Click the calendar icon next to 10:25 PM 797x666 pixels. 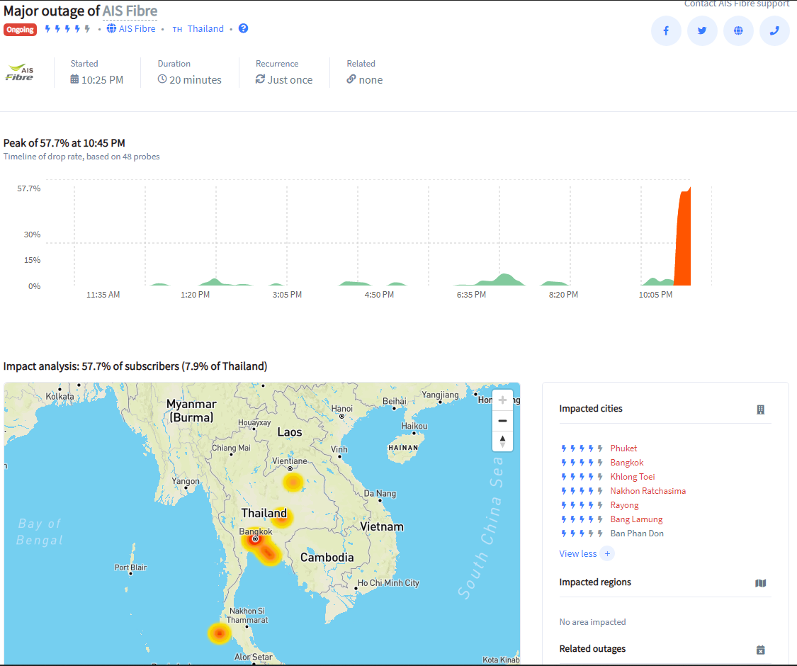(74, 79)
